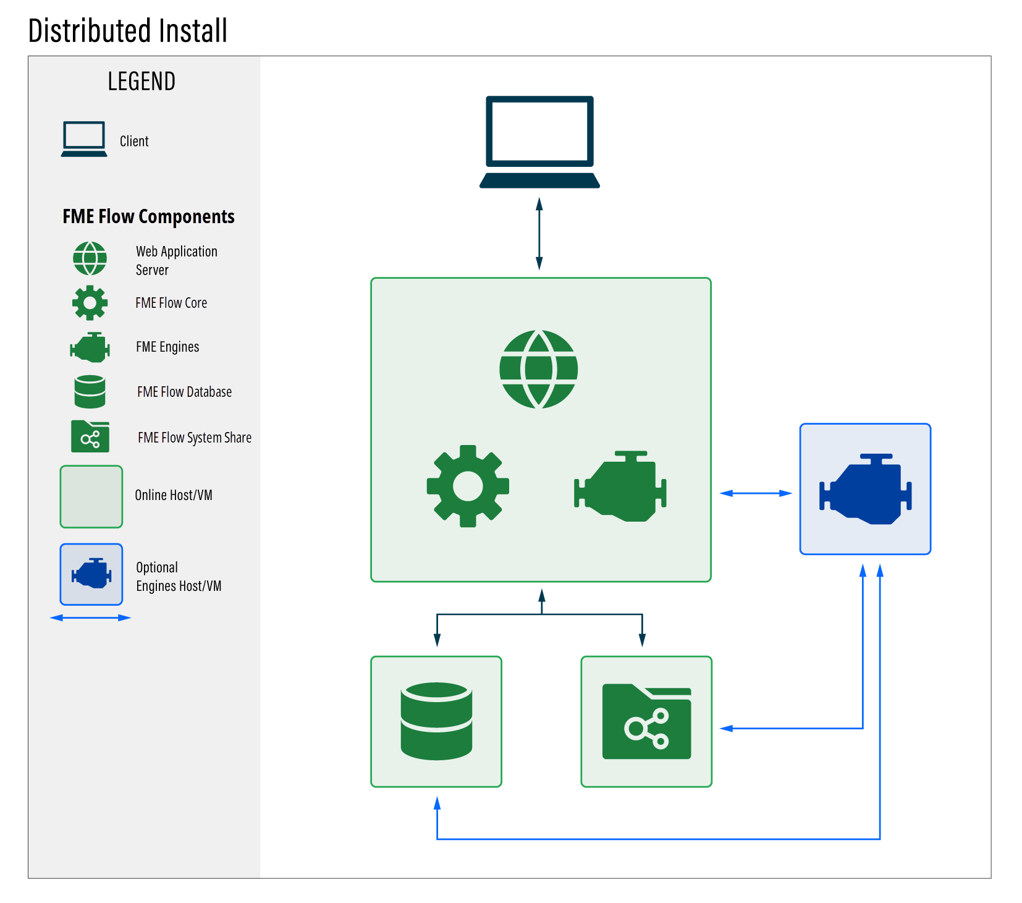Select the large green gear in the diagram
The image size is (1022, 903).
(468, 486)
